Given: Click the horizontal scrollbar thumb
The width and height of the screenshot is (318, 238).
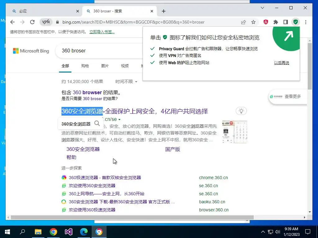Looking at the screenshot, I should [132, 217].
